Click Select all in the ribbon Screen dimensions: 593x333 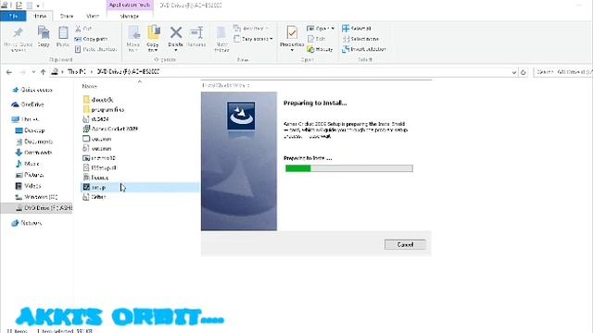pos(356,29)
